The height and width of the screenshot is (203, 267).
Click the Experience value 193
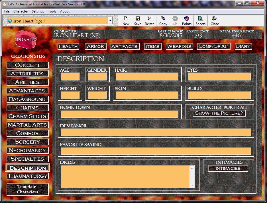(x=198, y=36)
